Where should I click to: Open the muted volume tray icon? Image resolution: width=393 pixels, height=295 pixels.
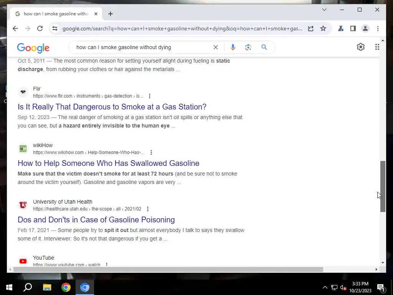[x=343, y=287]
